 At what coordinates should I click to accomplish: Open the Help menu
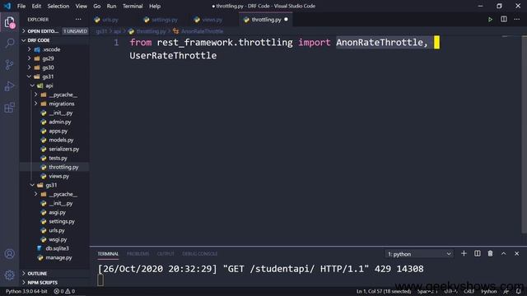[155, 6]
